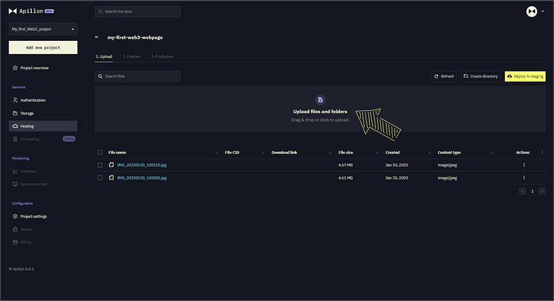Select Hosting in the sidebar
The image size is (554, 301).
coord(43,126)
